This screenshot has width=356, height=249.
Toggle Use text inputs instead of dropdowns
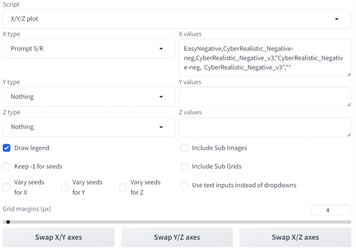click(184, 185)
